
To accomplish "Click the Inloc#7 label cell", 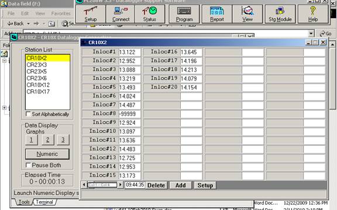I will [x=100, y=105].
